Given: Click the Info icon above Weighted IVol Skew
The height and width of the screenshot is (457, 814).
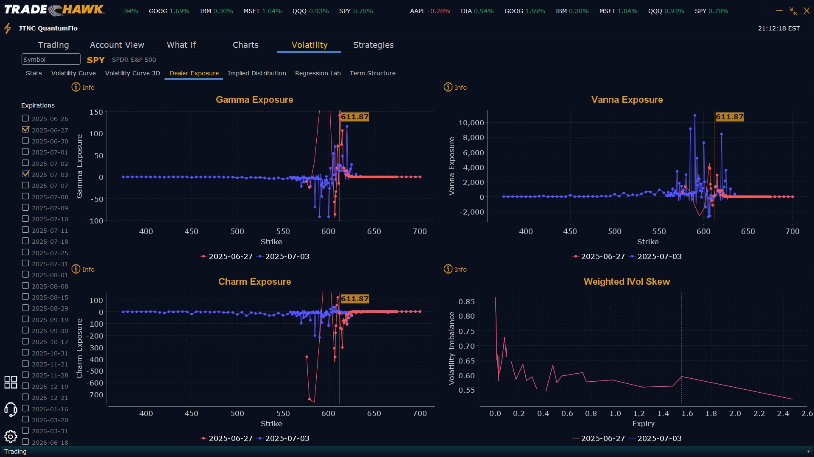Looking at the screenshot, I should coord(448,269).
